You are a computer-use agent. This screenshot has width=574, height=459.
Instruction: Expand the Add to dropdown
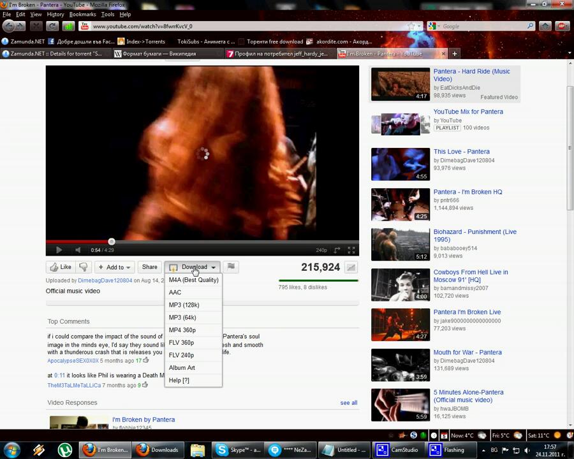[x=114, y=267]
